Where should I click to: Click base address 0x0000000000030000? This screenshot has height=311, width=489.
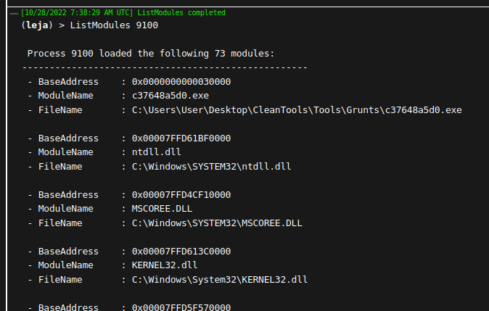click(181, 82)
